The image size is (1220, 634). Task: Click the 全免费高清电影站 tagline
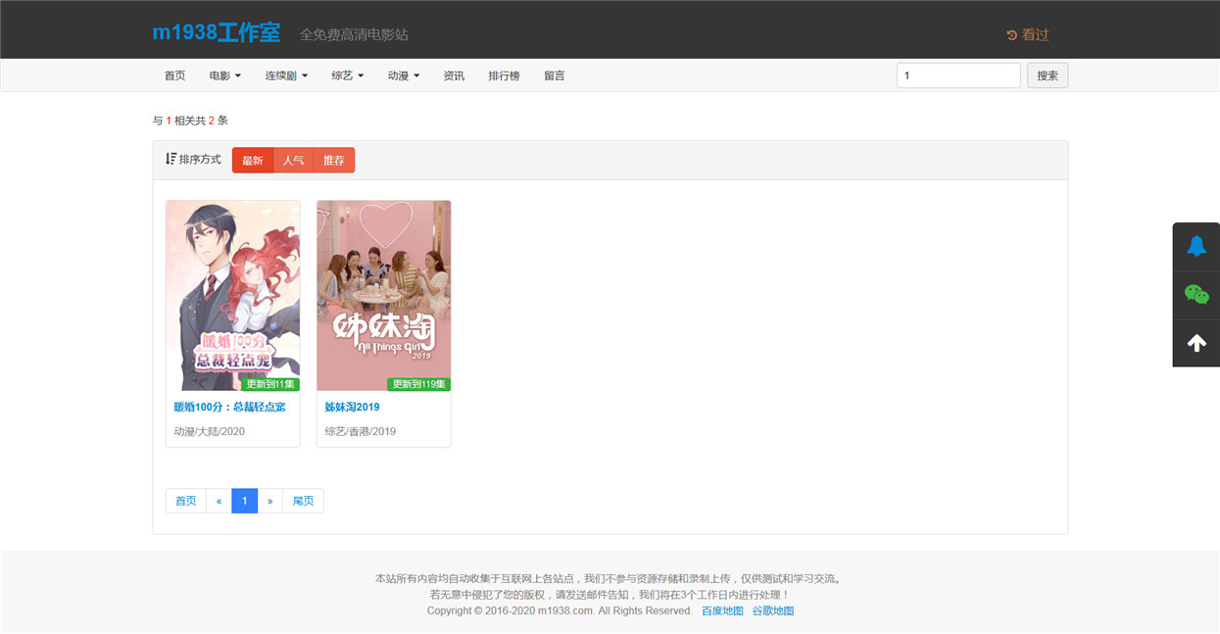tap(354, 34)
